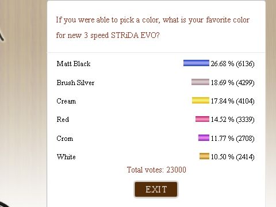Click the gray Brush Silver result bar

click(x=200, y=82)
